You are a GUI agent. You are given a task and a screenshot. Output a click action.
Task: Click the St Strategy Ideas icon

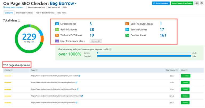(x=57, y=24)
